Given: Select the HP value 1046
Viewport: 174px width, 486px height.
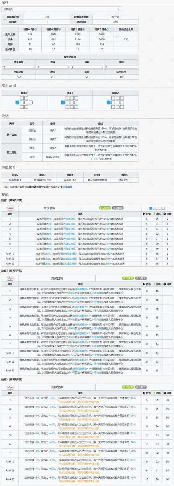Looking at the screenshot, I should point(54,34).
